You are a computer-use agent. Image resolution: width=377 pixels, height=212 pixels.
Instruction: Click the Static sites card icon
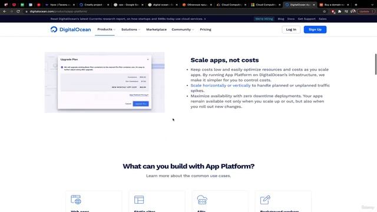pos(139,200)
